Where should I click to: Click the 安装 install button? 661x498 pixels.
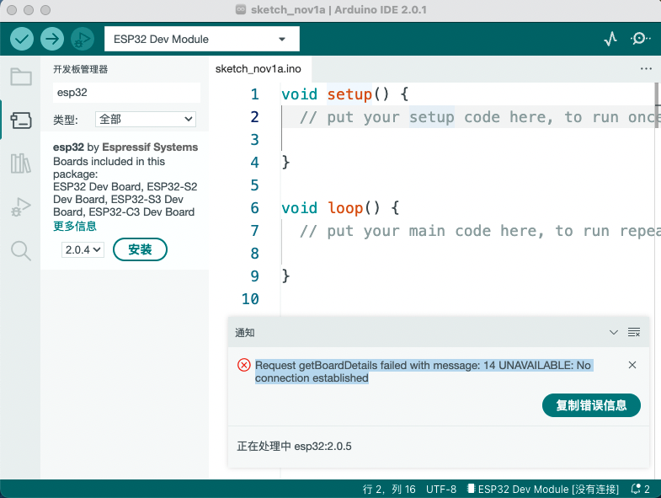click(140, 249)
